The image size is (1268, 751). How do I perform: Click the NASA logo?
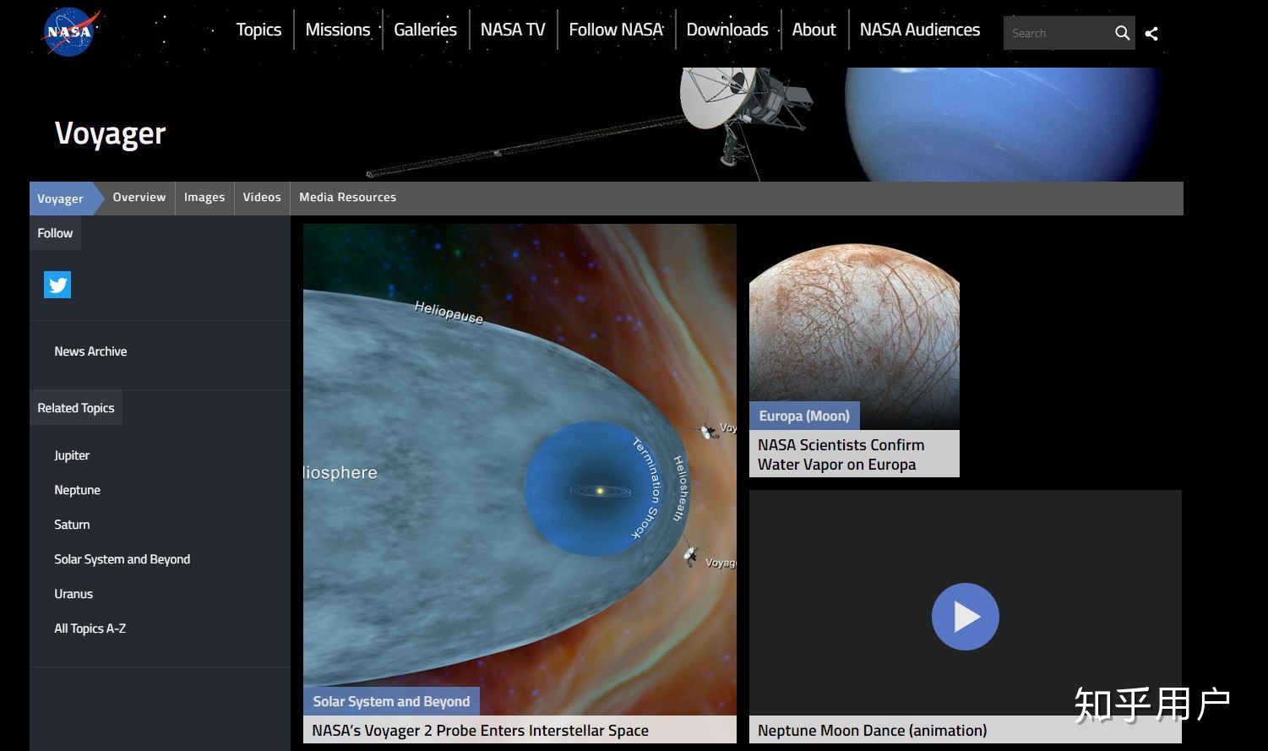(x=71, y=31)
